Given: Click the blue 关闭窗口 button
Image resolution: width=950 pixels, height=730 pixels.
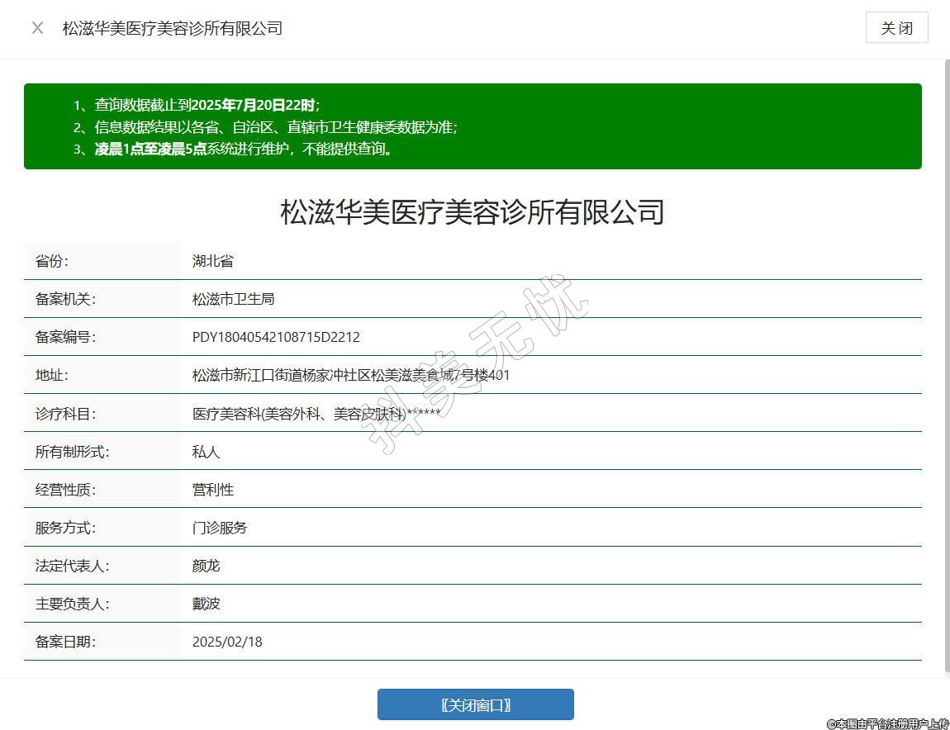Looking at the screenshot, I should tap(475, 704).
